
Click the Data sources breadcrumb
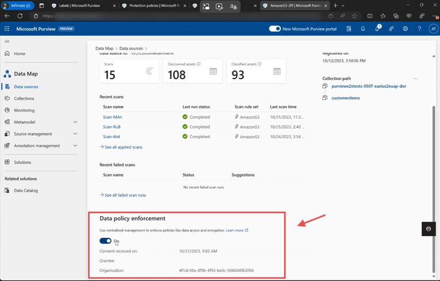tap(131, 48)
